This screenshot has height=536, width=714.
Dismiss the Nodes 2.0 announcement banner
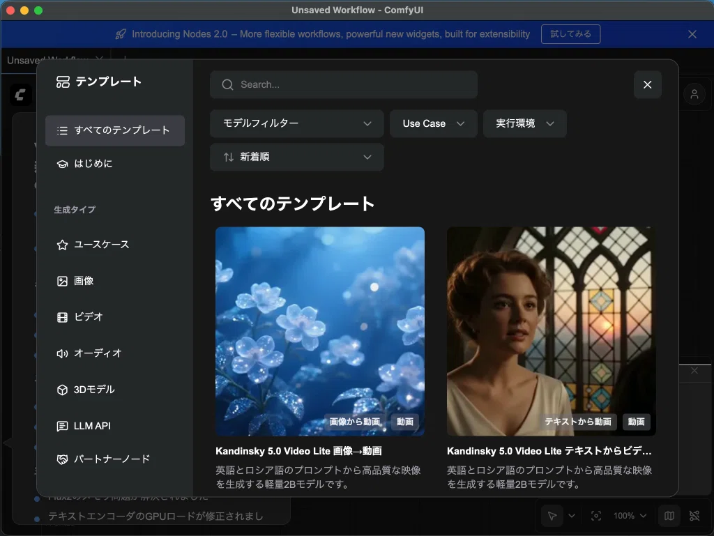(x=692, y=34)
